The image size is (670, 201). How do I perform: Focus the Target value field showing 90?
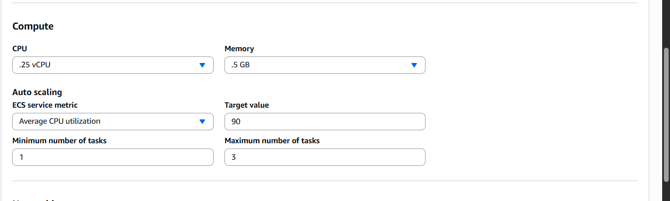click(325, 122)
